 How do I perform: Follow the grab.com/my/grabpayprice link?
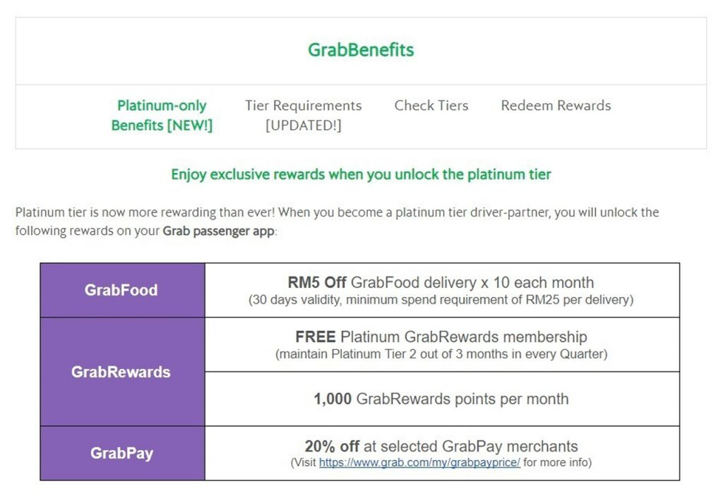(419, 463)
